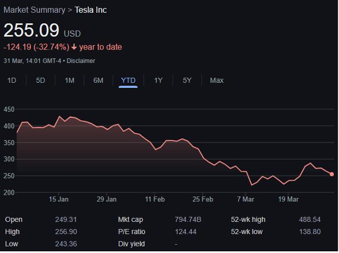This screenshot has height=253, width=339.
Task: Click the -124.19 (-32.74%) change text
Action: pos(36,47)
